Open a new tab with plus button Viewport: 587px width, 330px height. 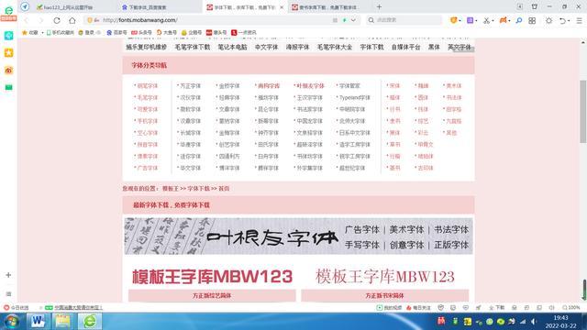pyautogui.click(x=379, y=6)
